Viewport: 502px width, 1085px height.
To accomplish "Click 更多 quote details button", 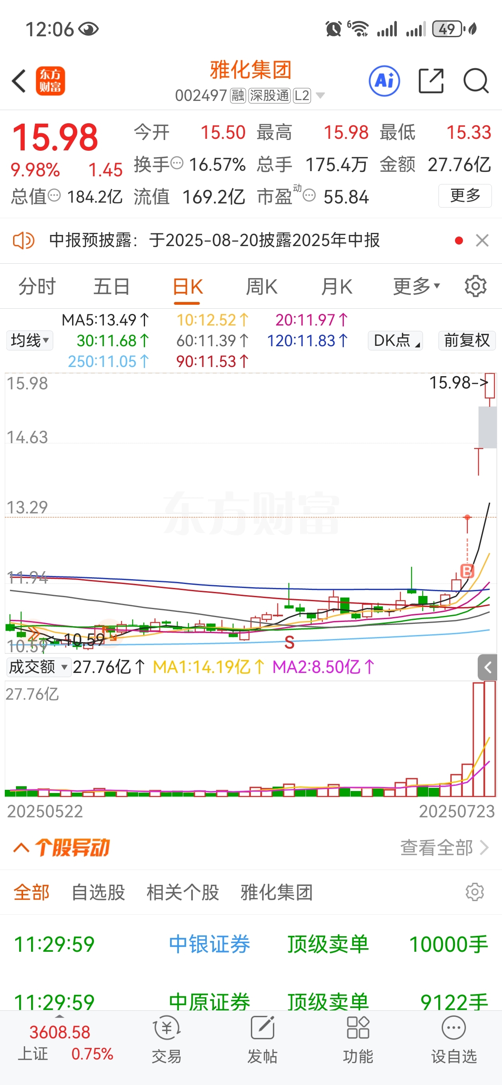I will (x=465, y=195).
